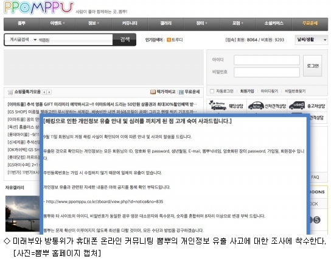The height and width of the screenshot is (259, 331).
Task: Expand the 게시글검색 search type dropdown
Action: tap(35, 40)
